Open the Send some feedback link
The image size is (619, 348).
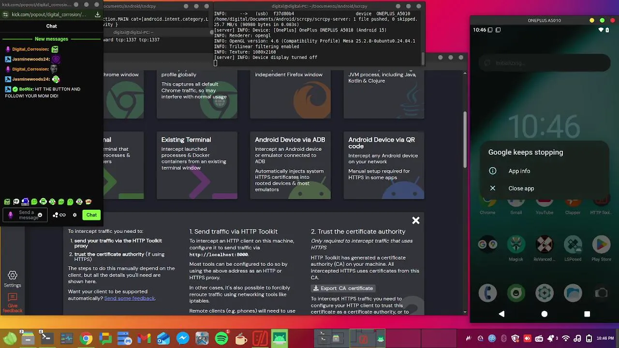point(130,298)
